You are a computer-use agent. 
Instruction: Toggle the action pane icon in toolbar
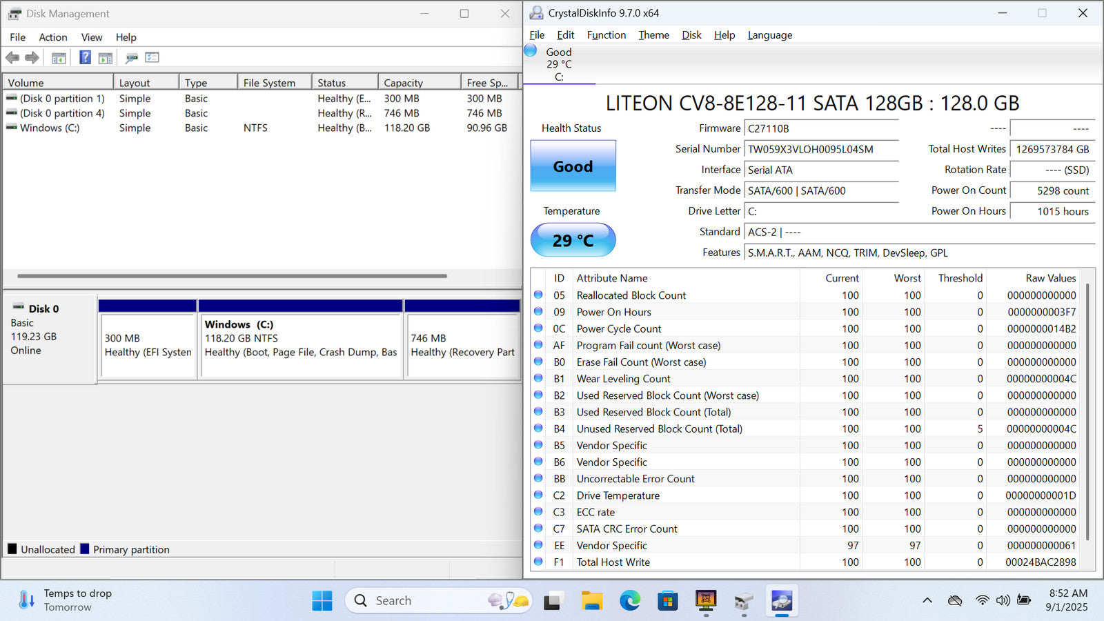[x=105, y=58]
